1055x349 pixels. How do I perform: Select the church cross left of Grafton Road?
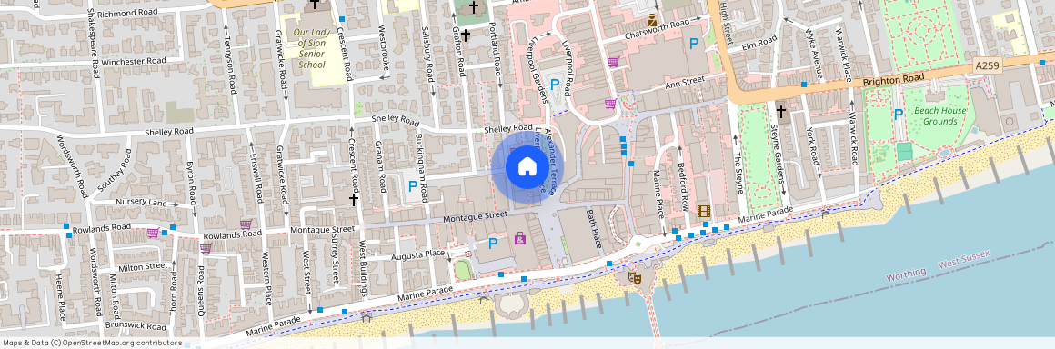[465, 35]
